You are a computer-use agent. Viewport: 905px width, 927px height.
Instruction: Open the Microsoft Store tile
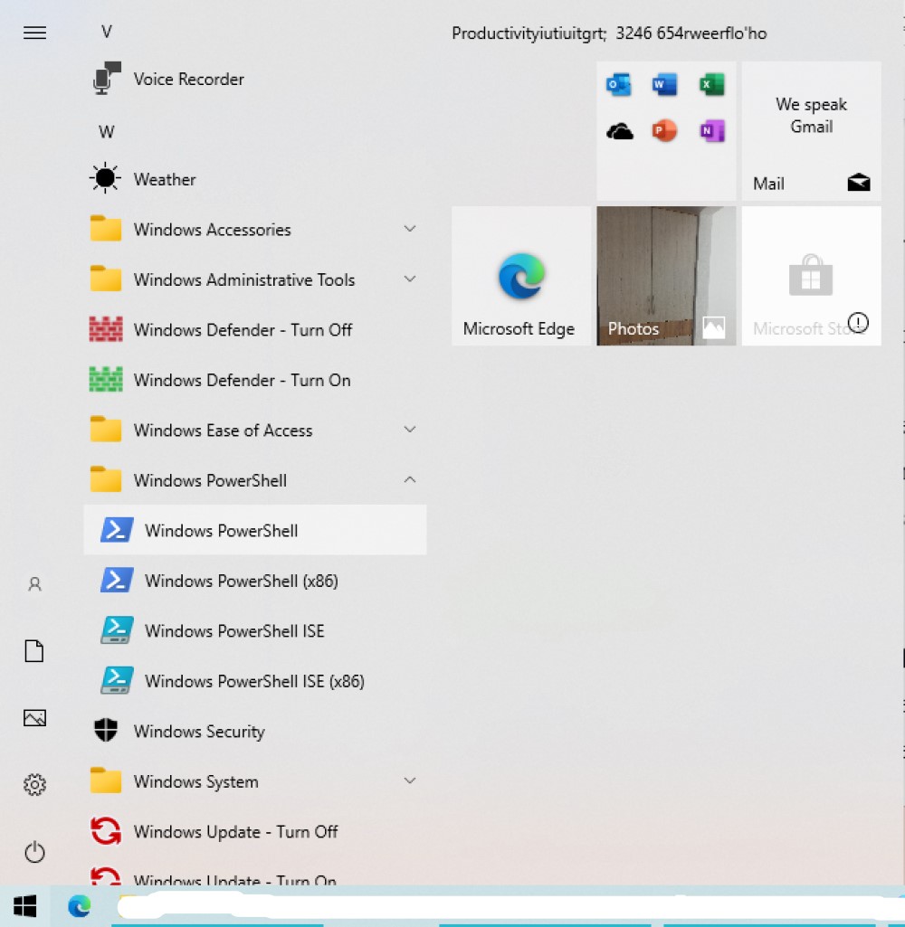click(x=811, y=276)
